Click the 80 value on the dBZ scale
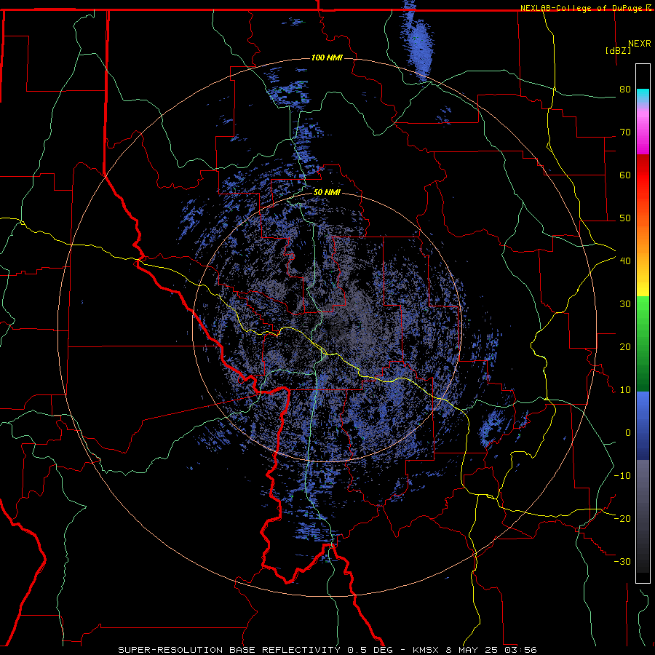The height and width of the screenshot is (655, 655). (625, 90)
